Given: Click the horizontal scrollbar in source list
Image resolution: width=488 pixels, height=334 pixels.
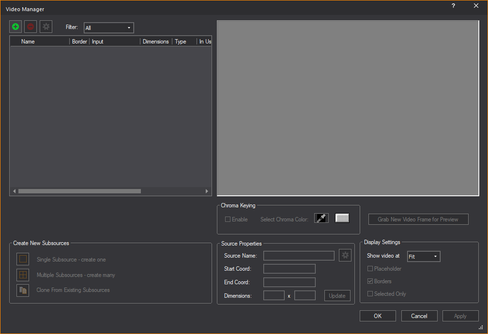Looking at the screenshot, I should click(x=79, y=191).
